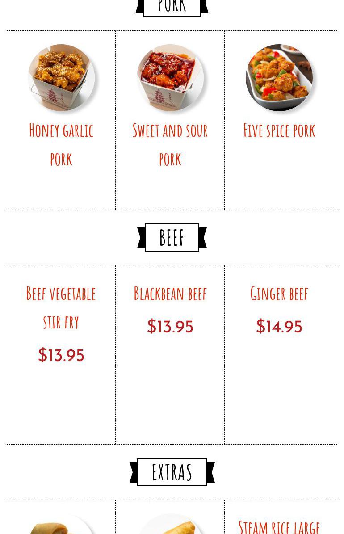The width and height of the screenshot is (344, 534).
Task: Open the Honey Garlic Pork title
Action: click(61, 145)
